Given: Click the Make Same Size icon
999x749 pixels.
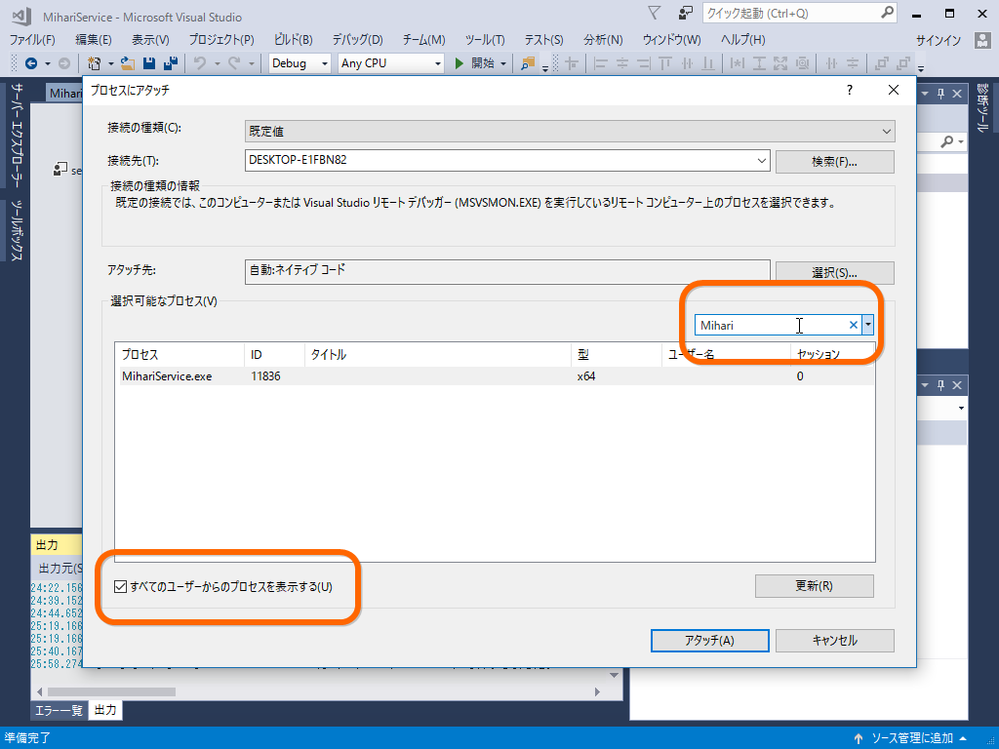Looking at the screenshot, I should pyautogui.click(x=780, y=63).
